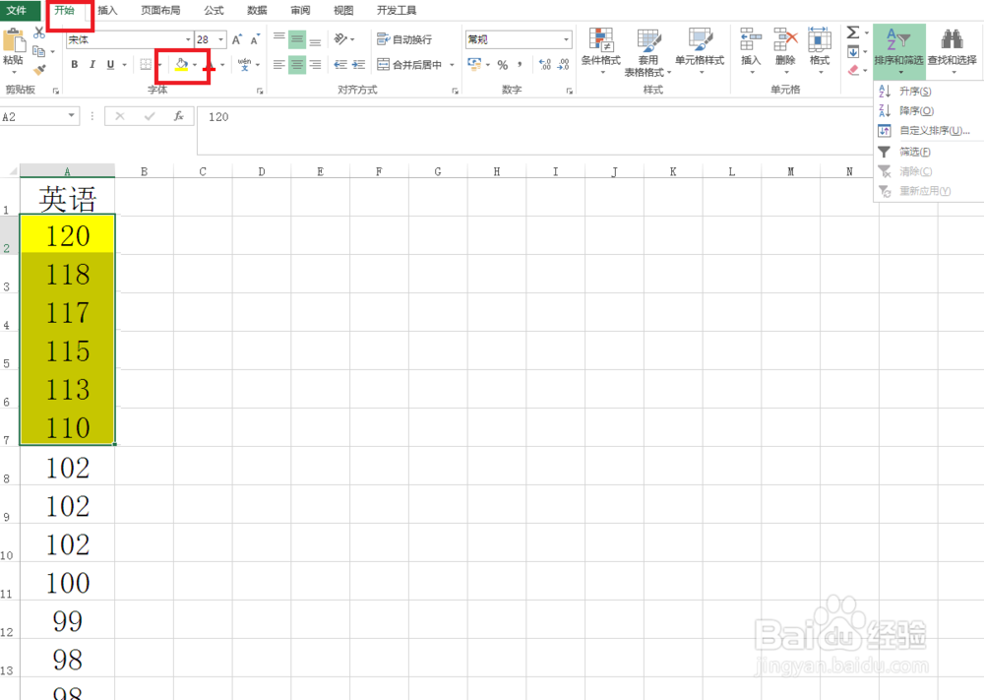Toggle align text left
Viewport: 984px width, 700px height.
279,64
